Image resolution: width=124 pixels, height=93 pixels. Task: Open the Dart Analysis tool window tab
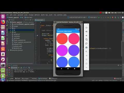(x=43, y=79)
